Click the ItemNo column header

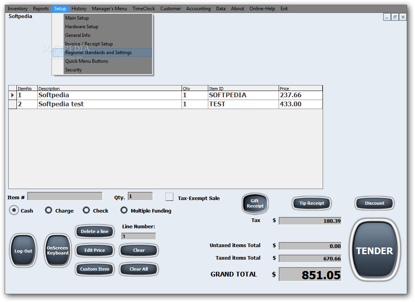(x=27, y=89)
